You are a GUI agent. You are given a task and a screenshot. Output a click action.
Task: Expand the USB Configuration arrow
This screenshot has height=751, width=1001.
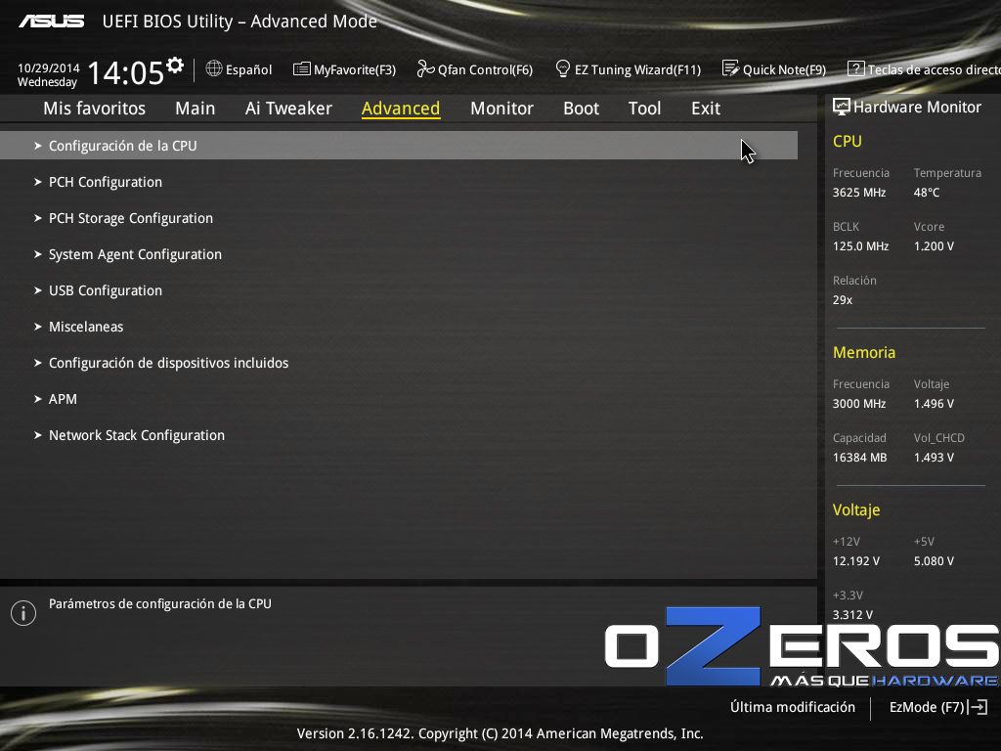[38, 290]
